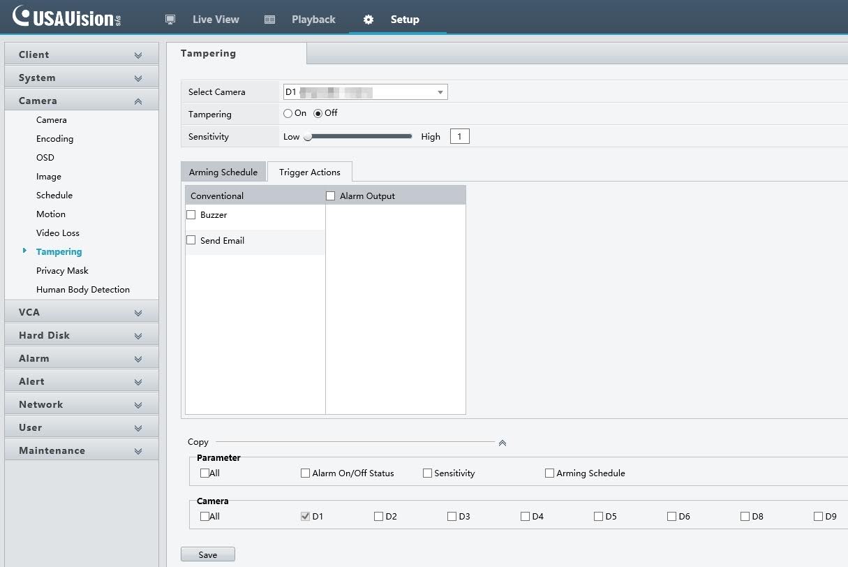Expand the Network section

tap(82, 404)
